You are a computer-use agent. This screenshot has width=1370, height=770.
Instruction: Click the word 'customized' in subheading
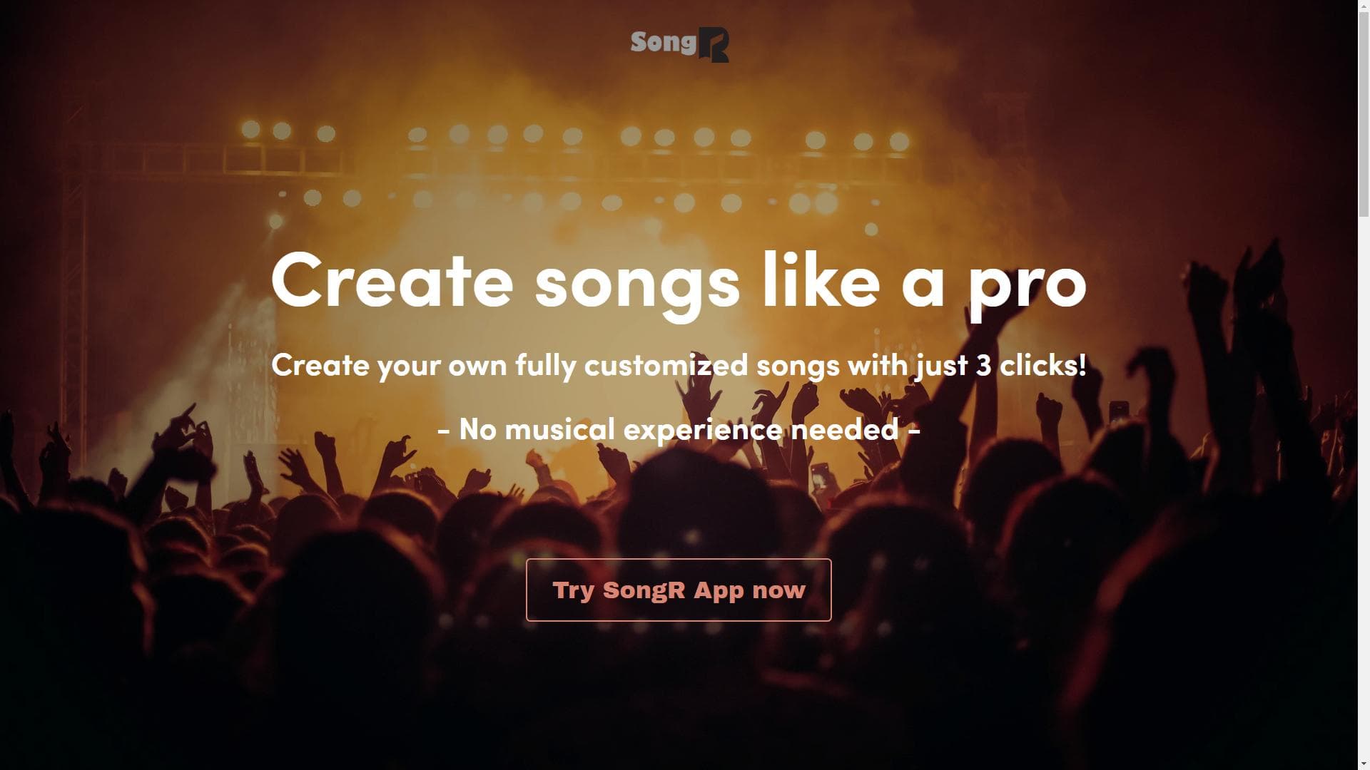[666, 366]
